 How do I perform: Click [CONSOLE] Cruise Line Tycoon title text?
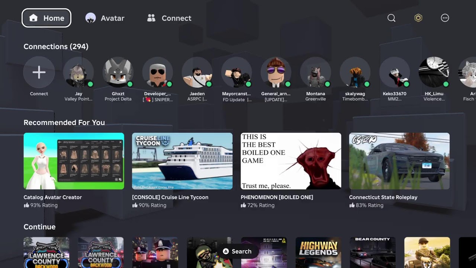point(170,197)
